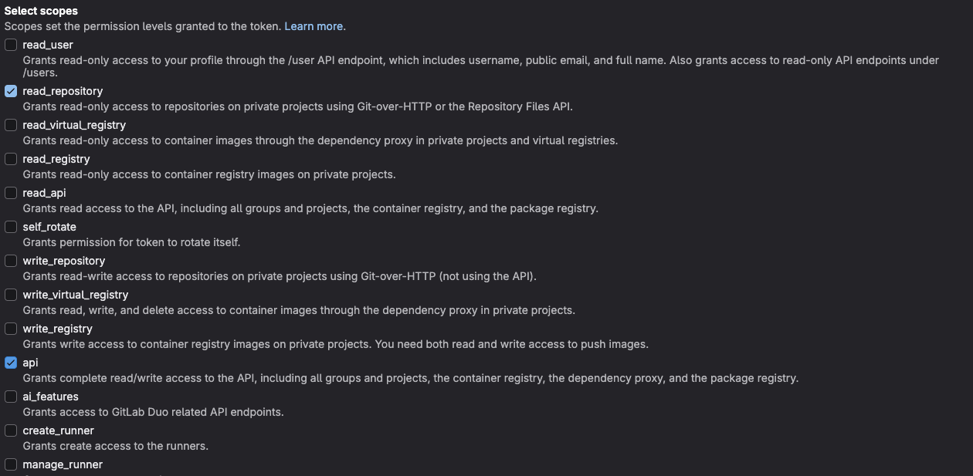973x476 pixels.
Task: Click the write_registry scope description text
Action: coord(336,344)
